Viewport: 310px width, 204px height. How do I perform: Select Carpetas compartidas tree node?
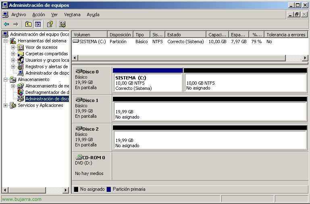click(x=46, y=54)
